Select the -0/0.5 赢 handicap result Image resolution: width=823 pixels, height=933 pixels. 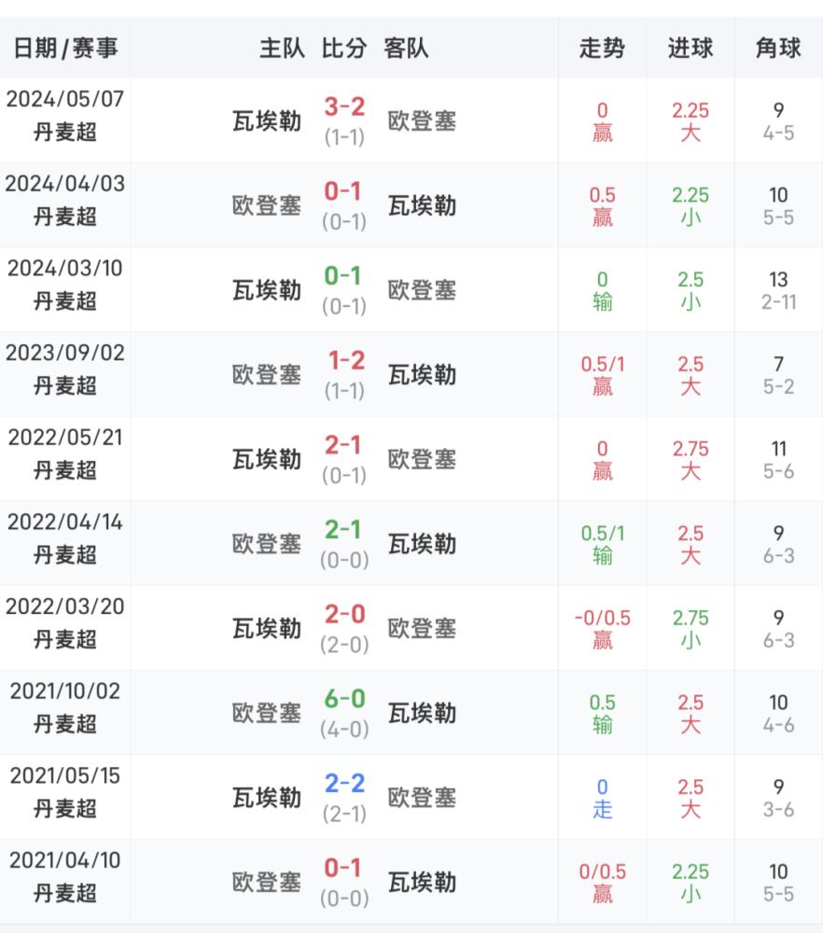pos(602,629)
